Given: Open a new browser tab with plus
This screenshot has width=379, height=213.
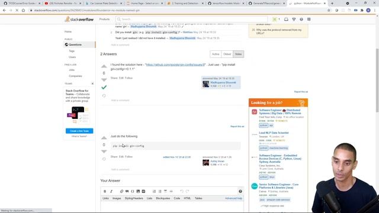Looking at the screenshot, I should [x=332, y=4].
